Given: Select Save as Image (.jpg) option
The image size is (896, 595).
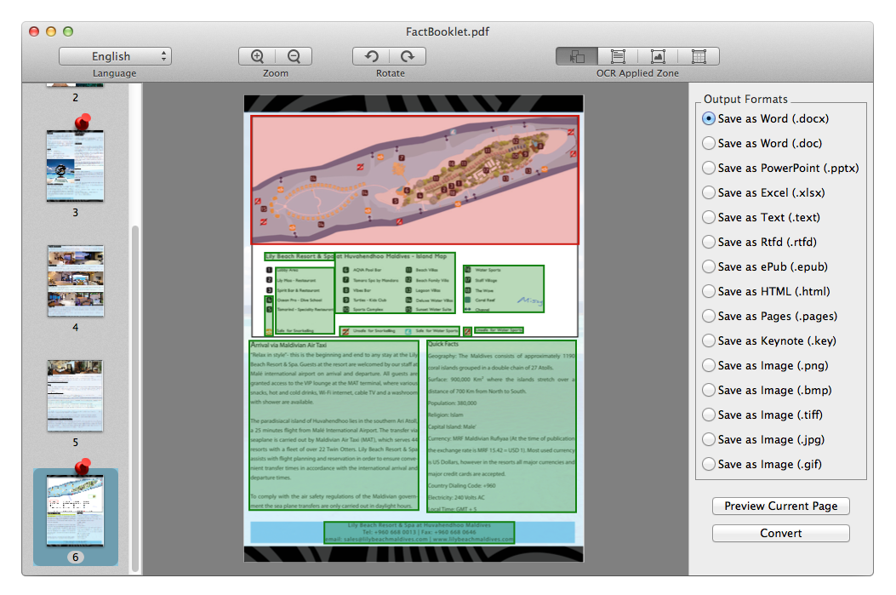Looking at the screenshot, I should point(763,439).
